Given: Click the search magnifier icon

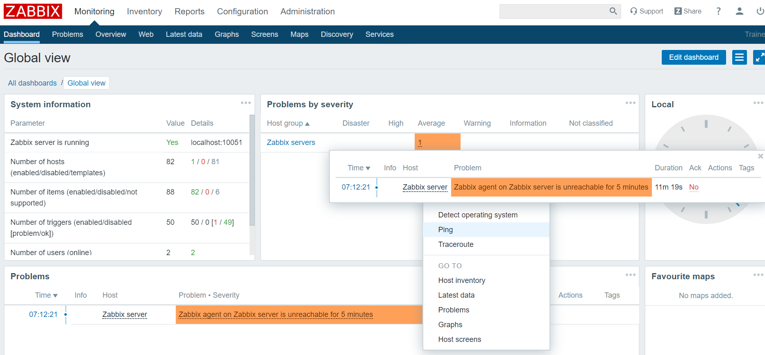Looking at the screenshot, I should 613,11.
